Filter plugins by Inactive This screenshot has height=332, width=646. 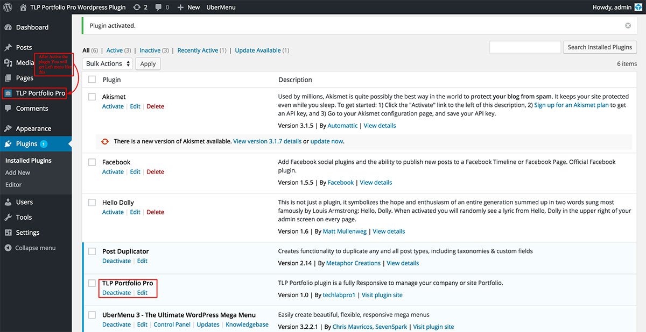click(150, 50)
